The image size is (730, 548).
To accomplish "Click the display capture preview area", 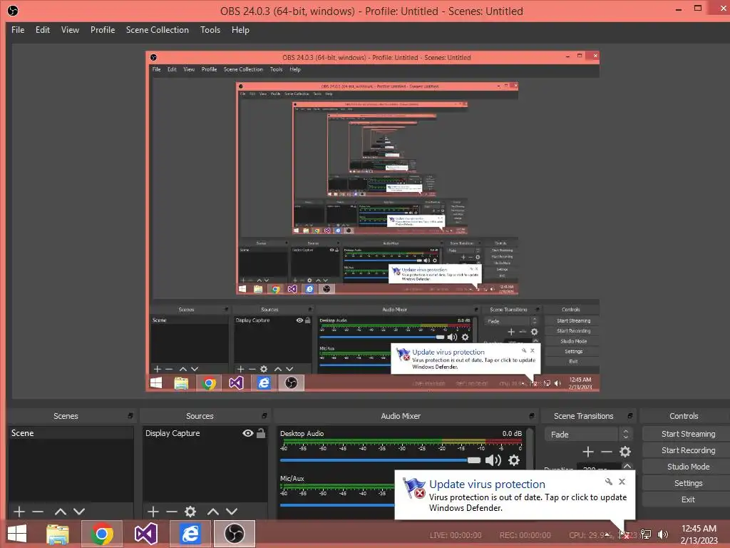I will click(372, 221).
